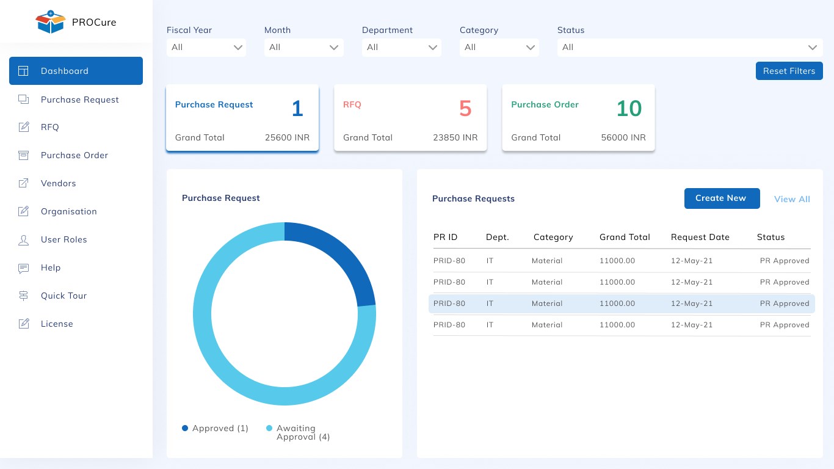Click the PR ID column header
This screenshot has width=834, height=469.
click(445, 237)
